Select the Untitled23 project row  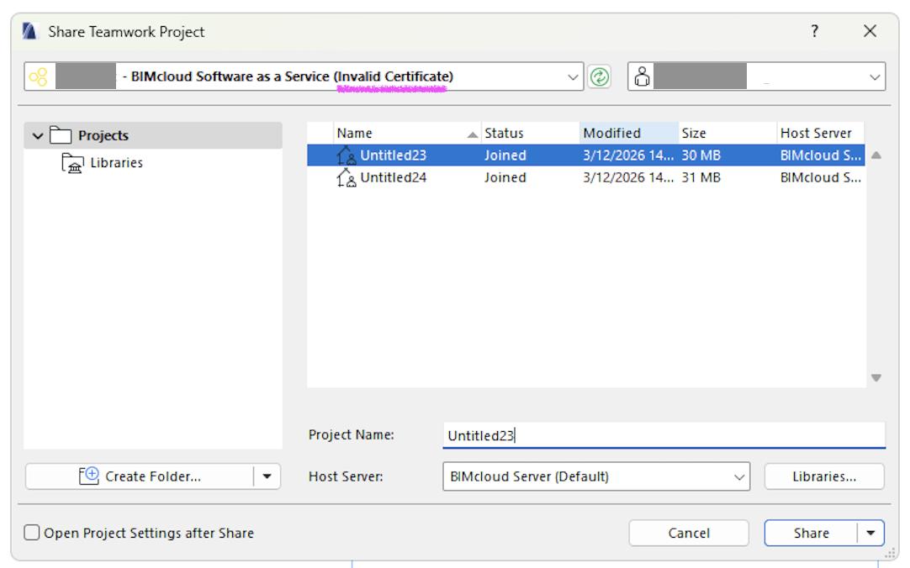coord(585,155)
